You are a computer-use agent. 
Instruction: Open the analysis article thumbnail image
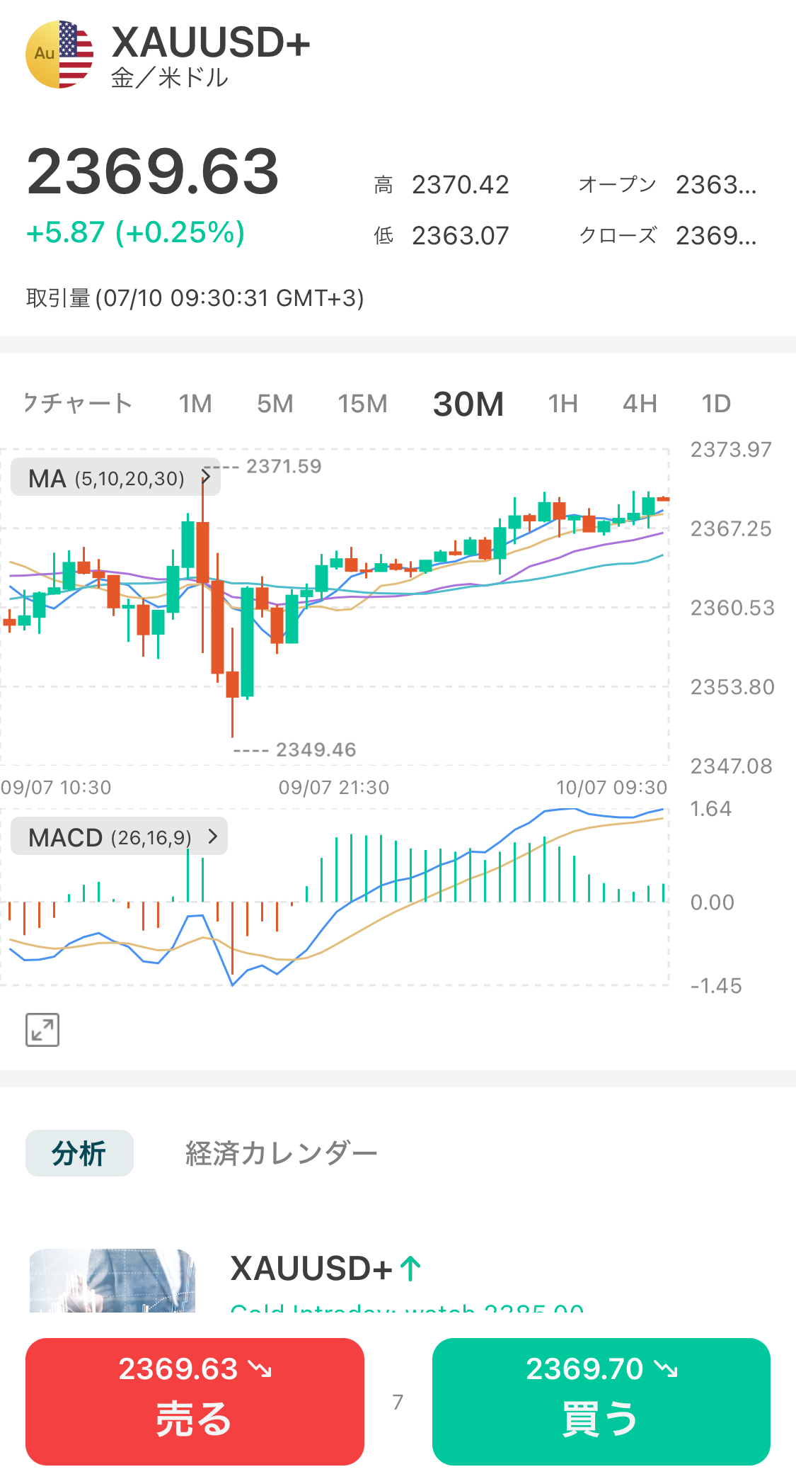click(x=113, y=1281)
